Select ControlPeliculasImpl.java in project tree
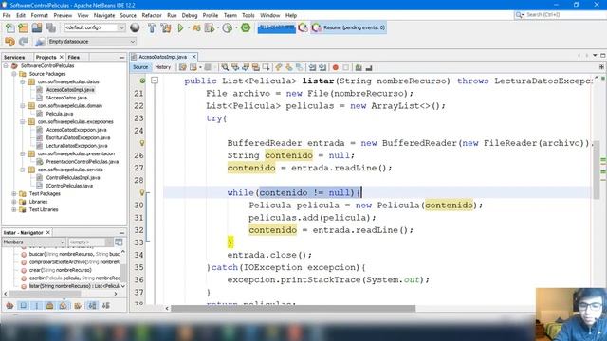 click(x=73, y=178)
